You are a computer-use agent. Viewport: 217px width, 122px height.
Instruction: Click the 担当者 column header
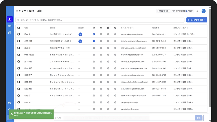coord(81,28)
